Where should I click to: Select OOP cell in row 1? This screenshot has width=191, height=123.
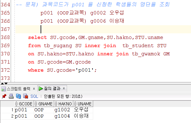[x=44, y=110]
